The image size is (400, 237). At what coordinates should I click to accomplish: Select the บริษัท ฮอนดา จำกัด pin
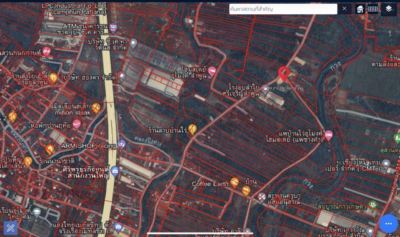pos(122,76)
